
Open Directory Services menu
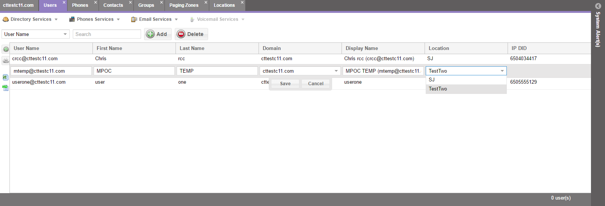(x=30, y=19)
